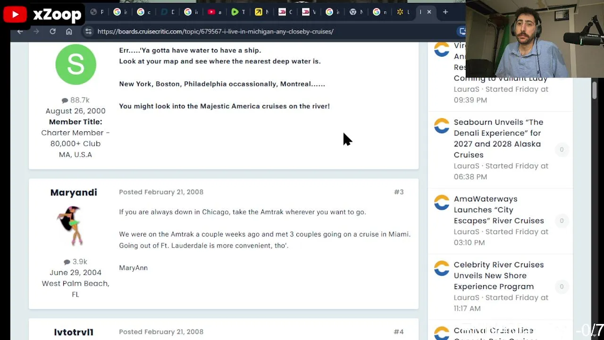
Task: Click 'LauraS · Started Friday at 11:17 AM'
Action: click(501, 303)
